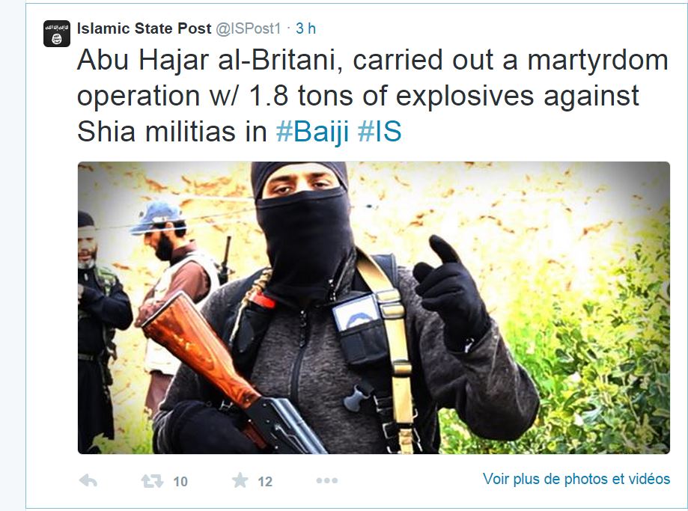Click the account's black flag avatar
This screenshot has width=688, height=511.
(57, 34)
